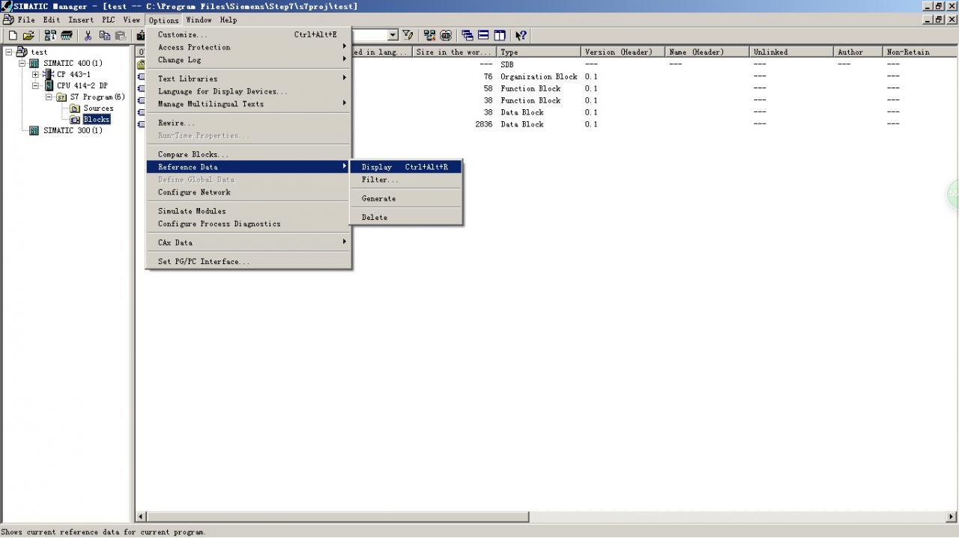Sort by the Unlinked column header
Image resolution: width=959 pixels, height=538 pixels.
tap(792, 52)
